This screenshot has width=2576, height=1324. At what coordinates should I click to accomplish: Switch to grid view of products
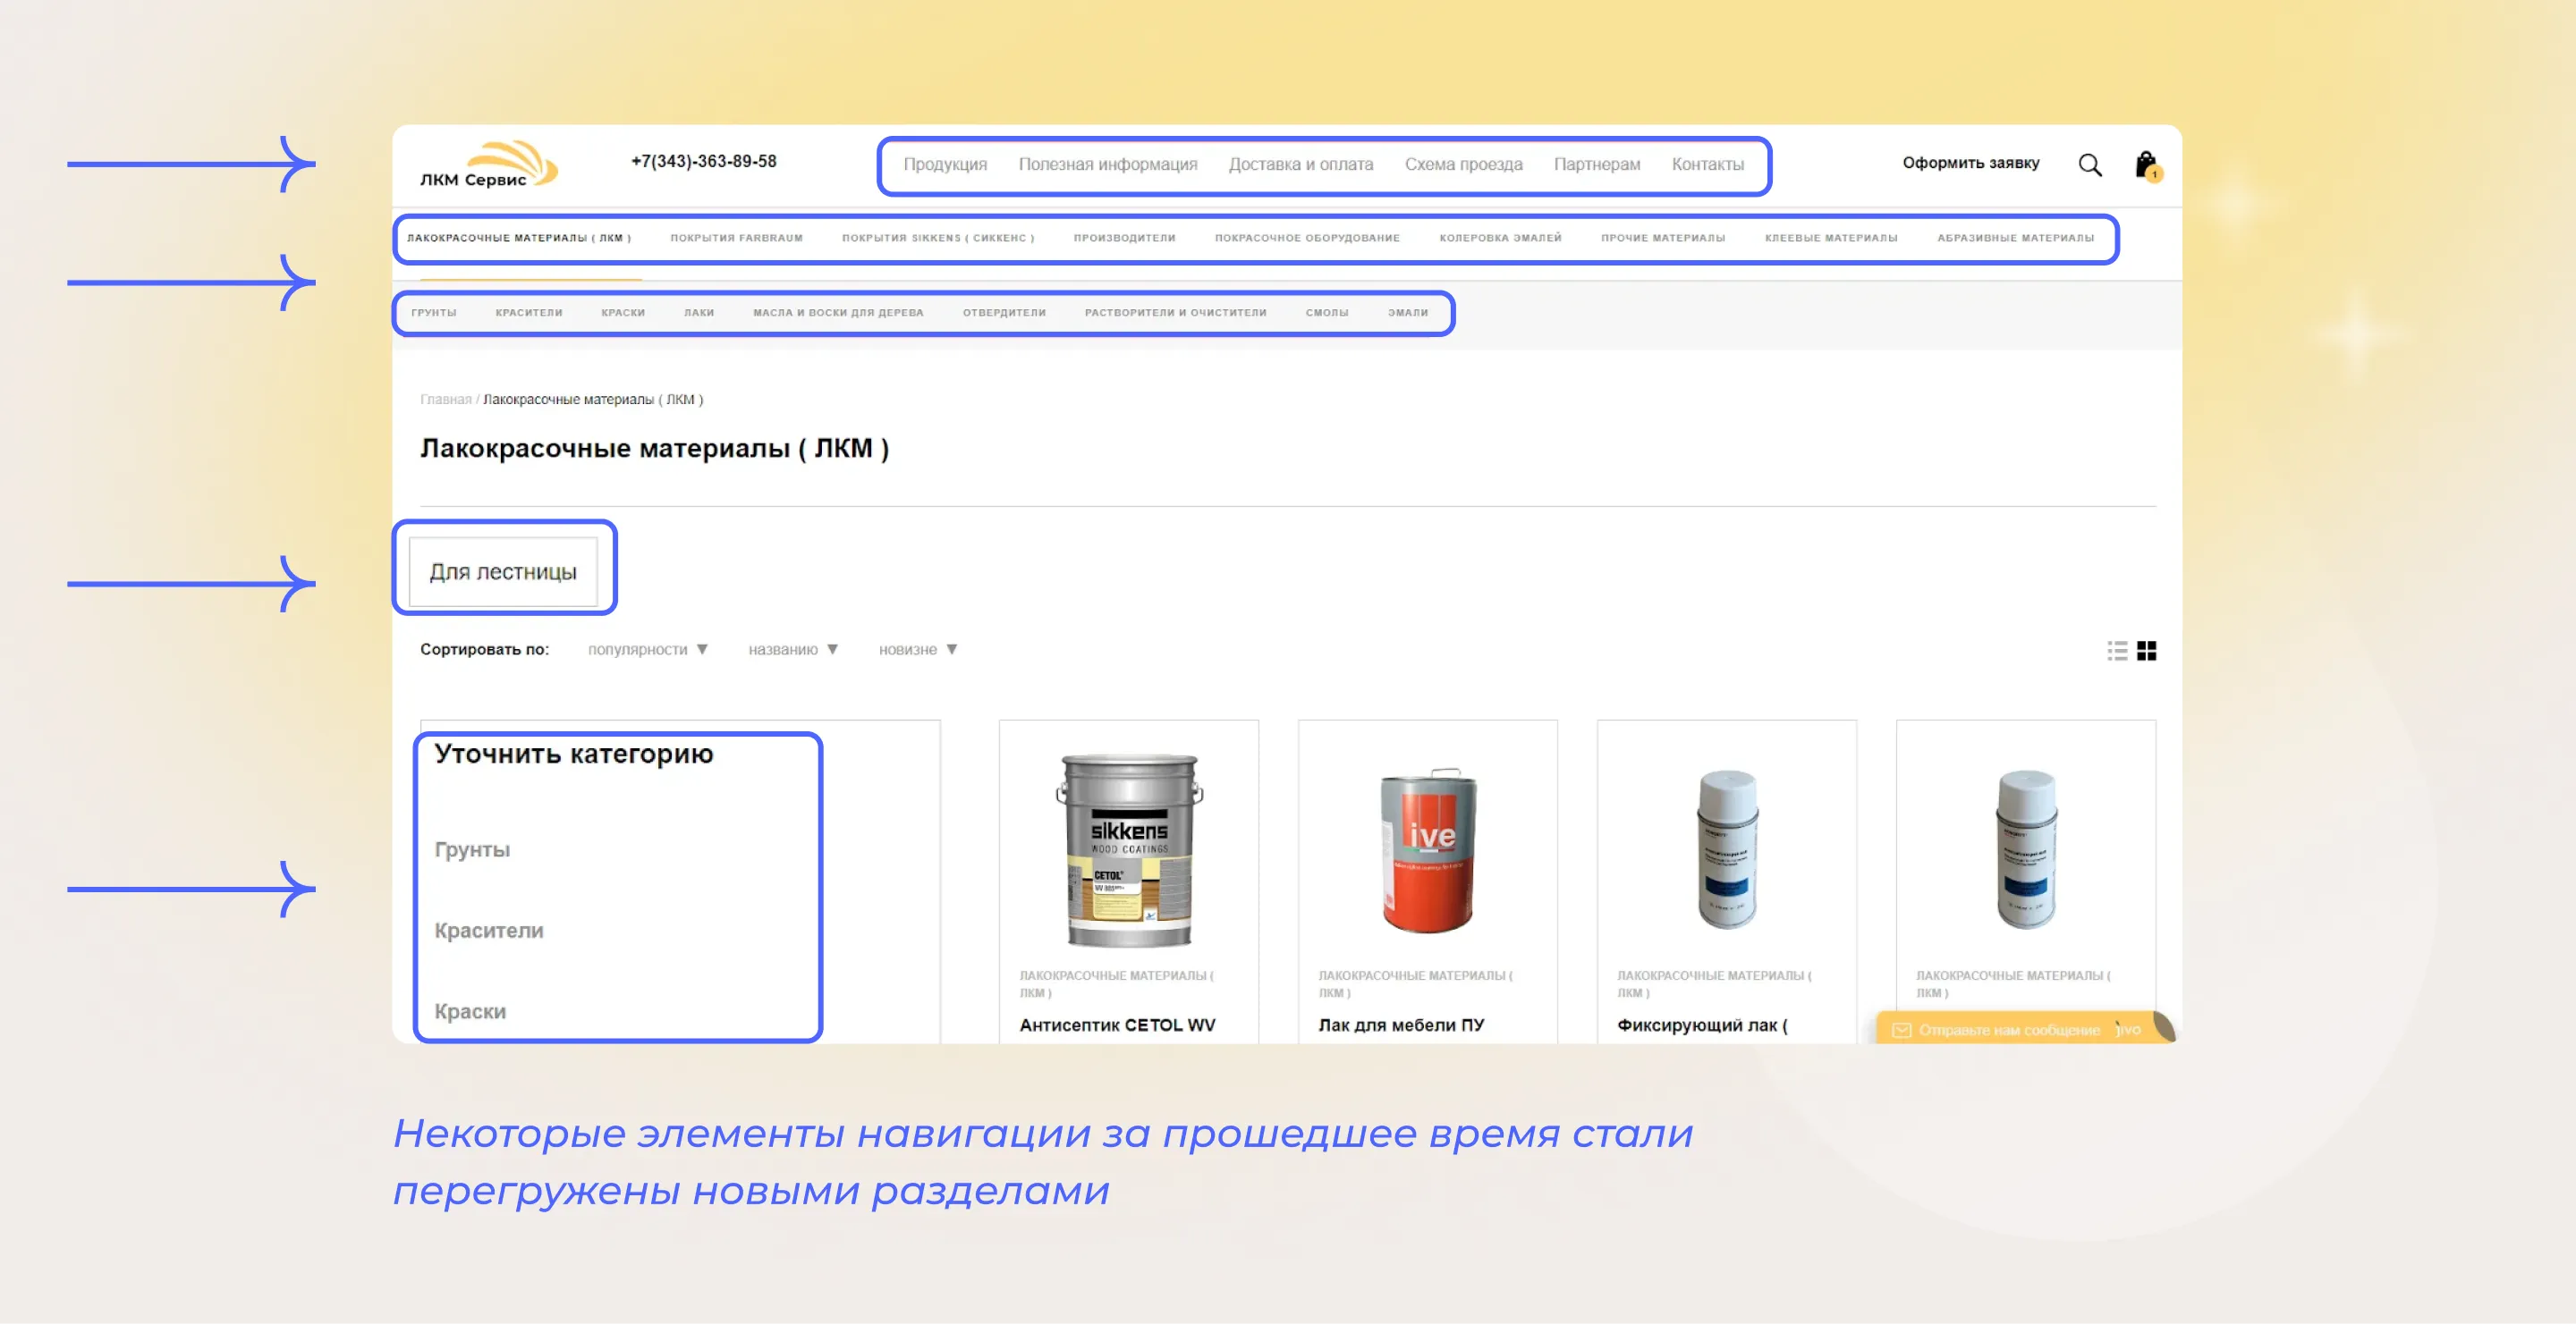coord(2146,651)
